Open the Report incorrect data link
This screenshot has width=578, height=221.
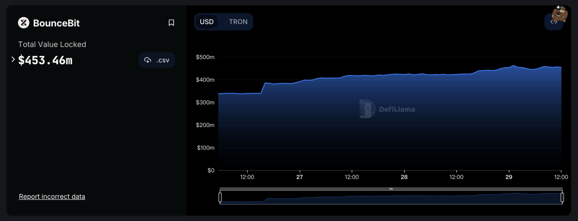(52, 197)
